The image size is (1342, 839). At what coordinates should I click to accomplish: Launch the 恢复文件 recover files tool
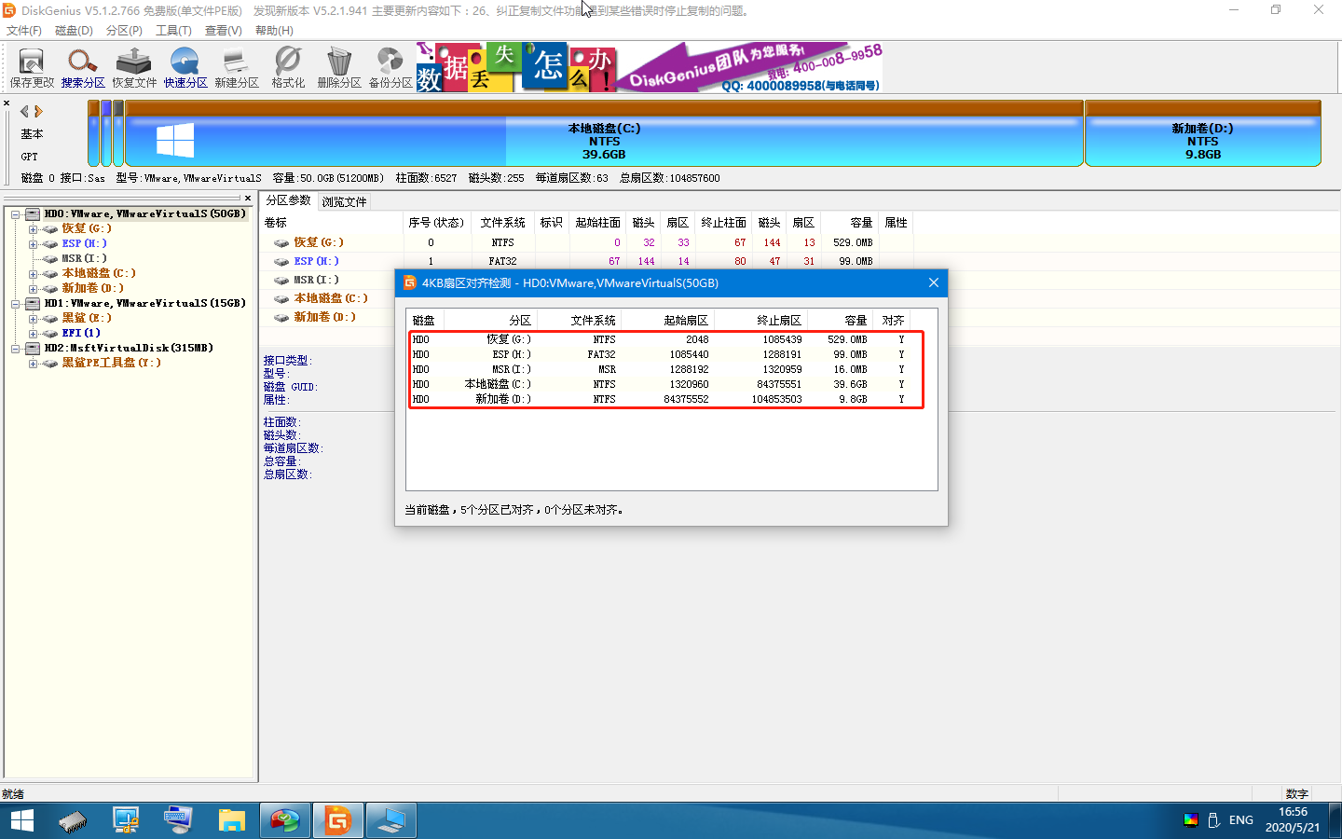134,68
